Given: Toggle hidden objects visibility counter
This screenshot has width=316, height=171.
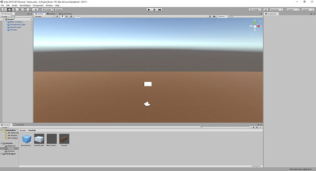Looking at the screenshot, I should click(78, 16).
